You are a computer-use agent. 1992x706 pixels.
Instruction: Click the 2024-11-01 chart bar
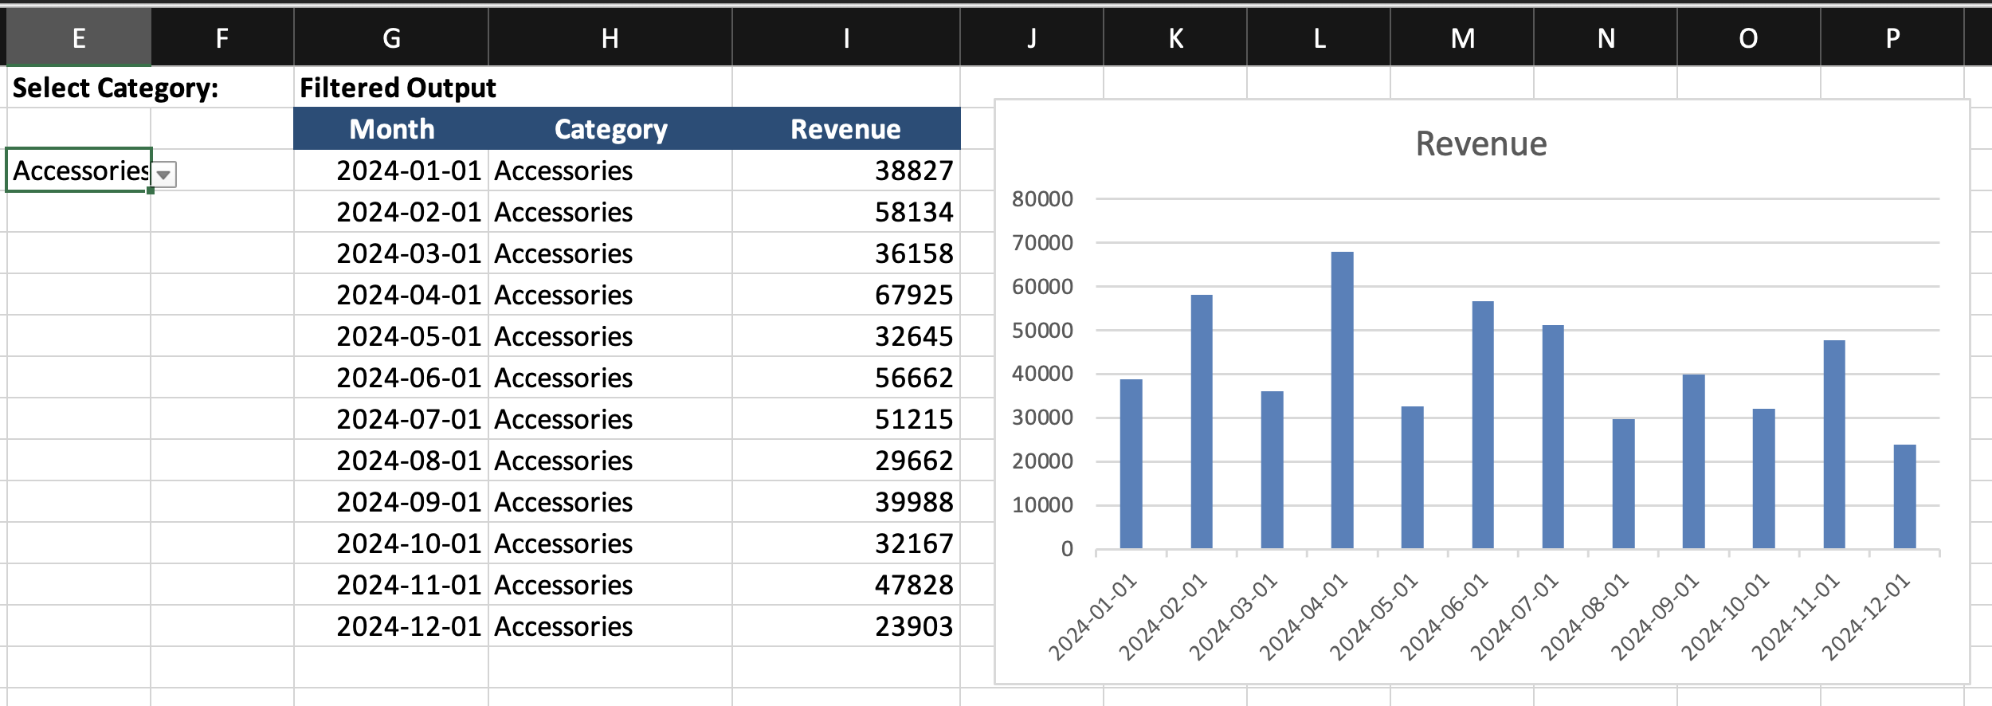(x=1834, y=445)
